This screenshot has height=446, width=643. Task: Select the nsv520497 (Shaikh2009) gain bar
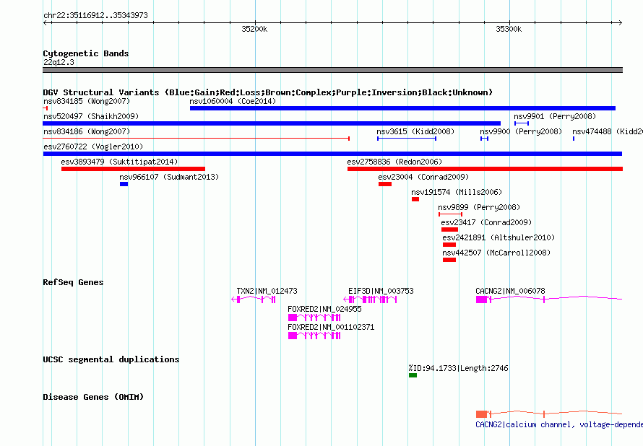[272, 123]
